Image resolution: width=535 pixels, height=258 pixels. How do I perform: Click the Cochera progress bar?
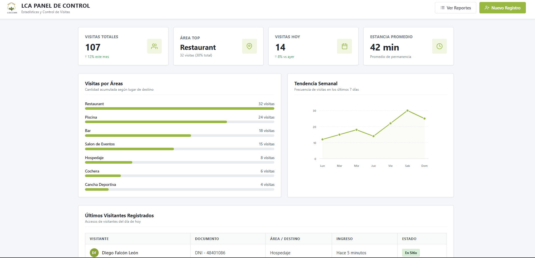point(180,176)
